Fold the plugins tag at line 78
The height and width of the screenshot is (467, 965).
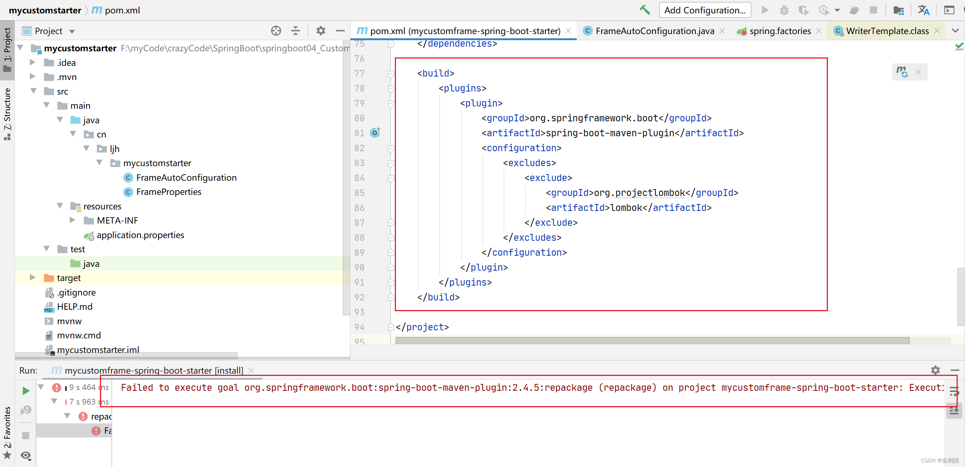[x=391, y=88]
